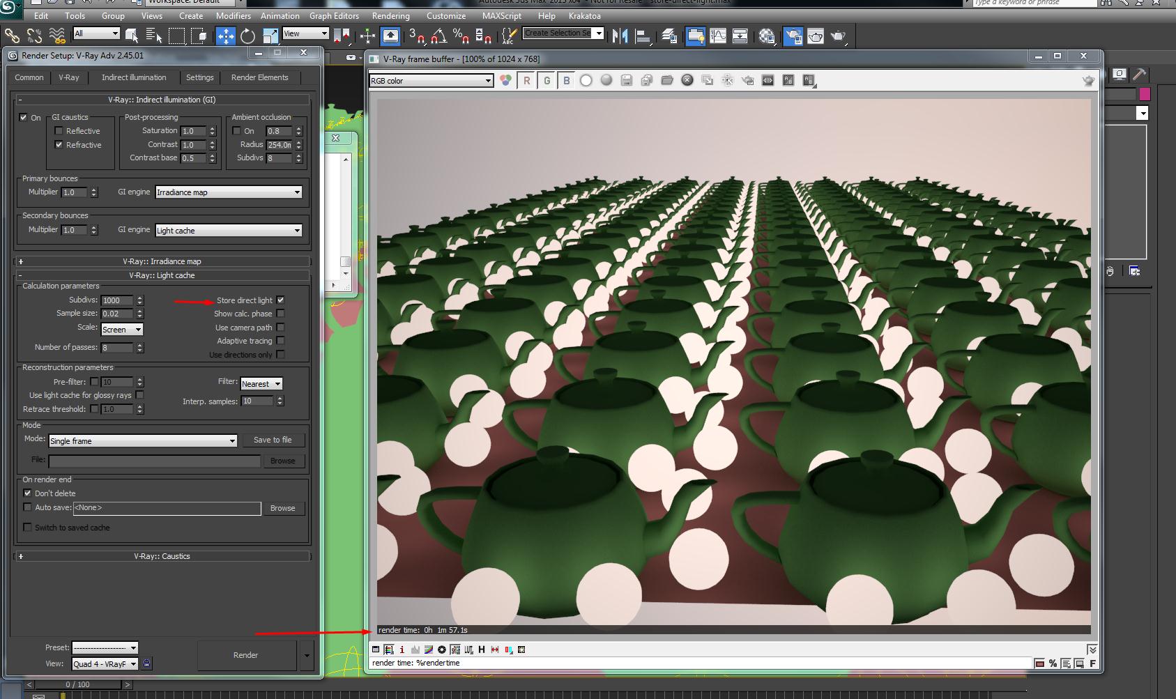Select the Select and Rotate tool
Image resolution: width=1176 pixels, height=699 pixels.
click(x=247, y=36)
